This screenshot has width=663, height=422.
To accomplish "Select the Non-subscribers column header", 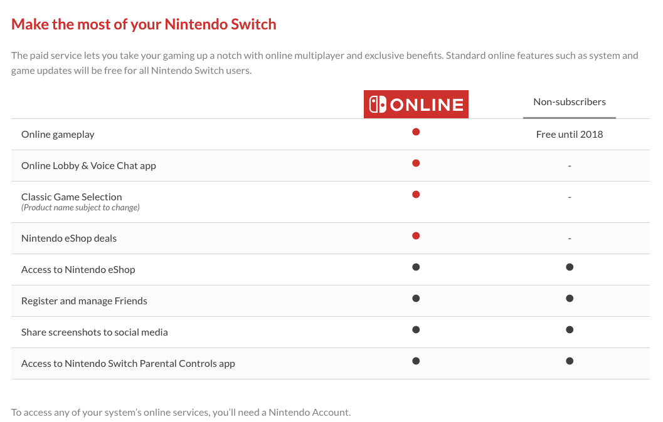I will (x=570, y=102).
